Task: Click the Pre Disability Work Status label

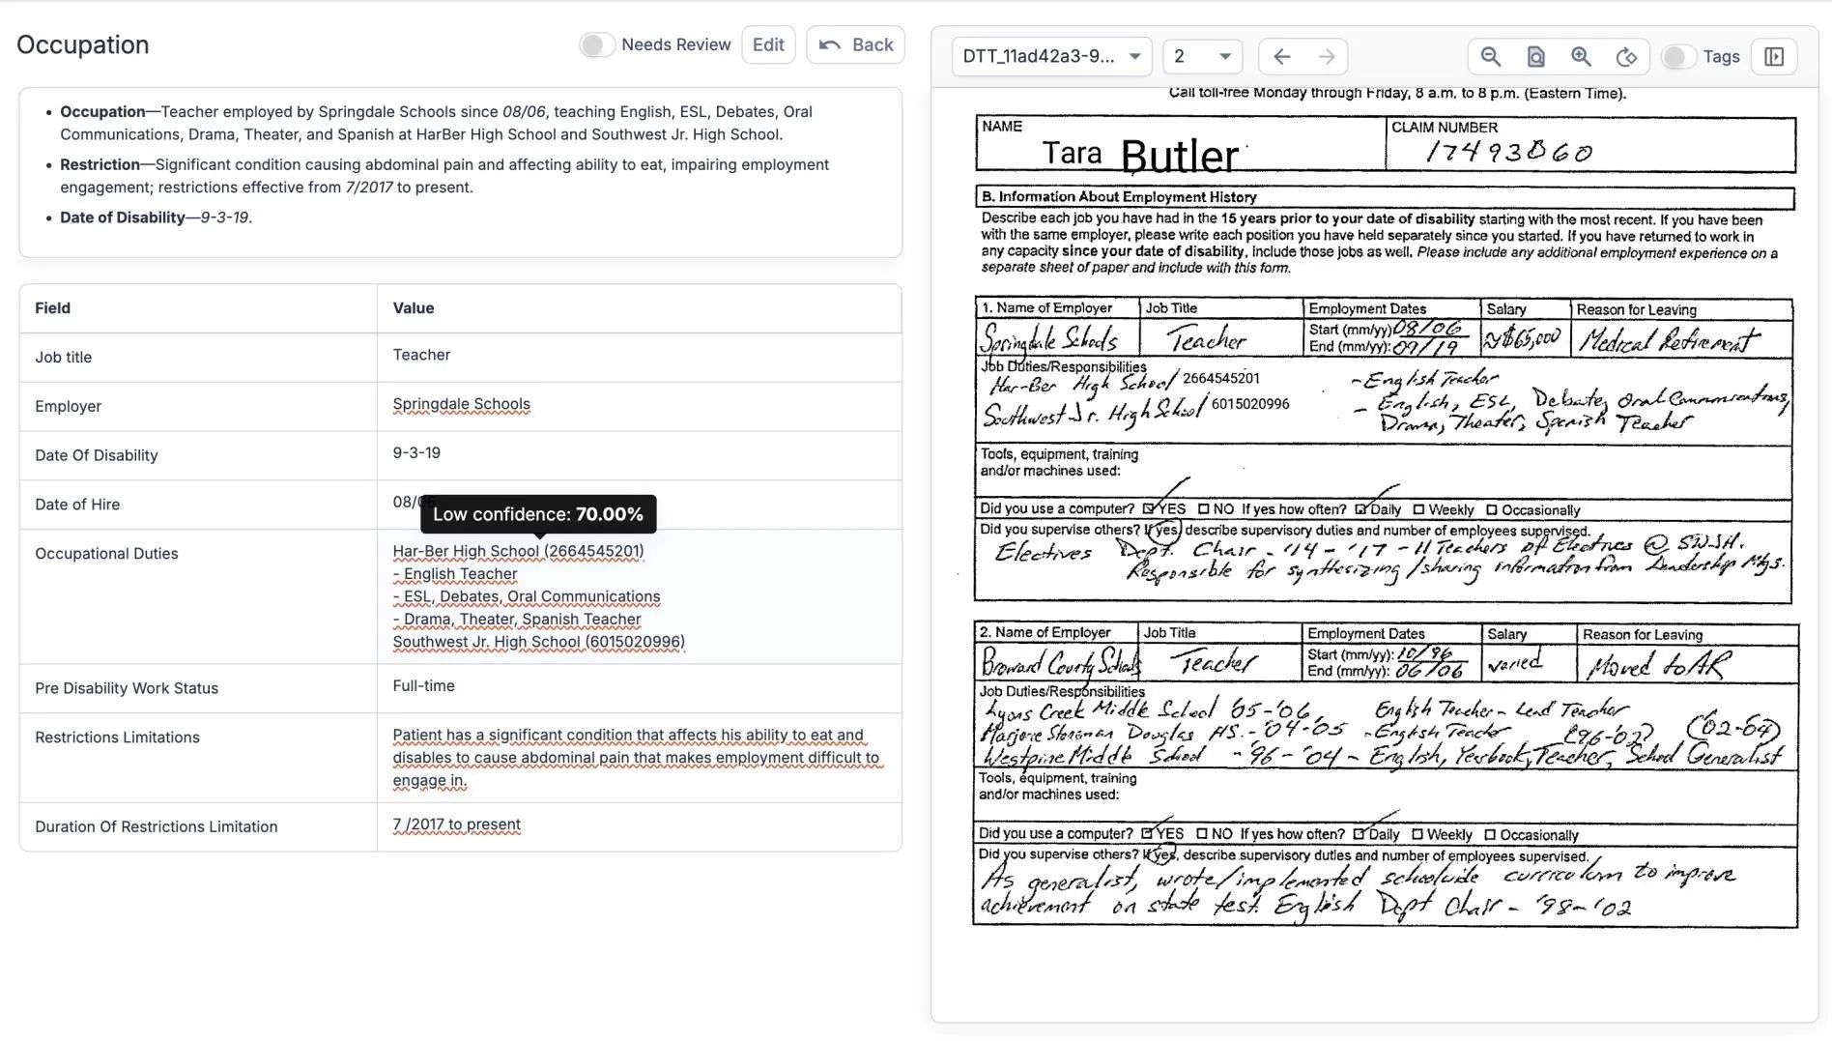Action: [x=127, y=688]
